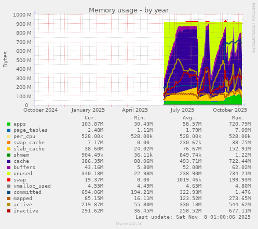This screenshot has height=229, width=258.
Task: Click the swap_cache orange legend swatch
Action: [x=9, y=143]
